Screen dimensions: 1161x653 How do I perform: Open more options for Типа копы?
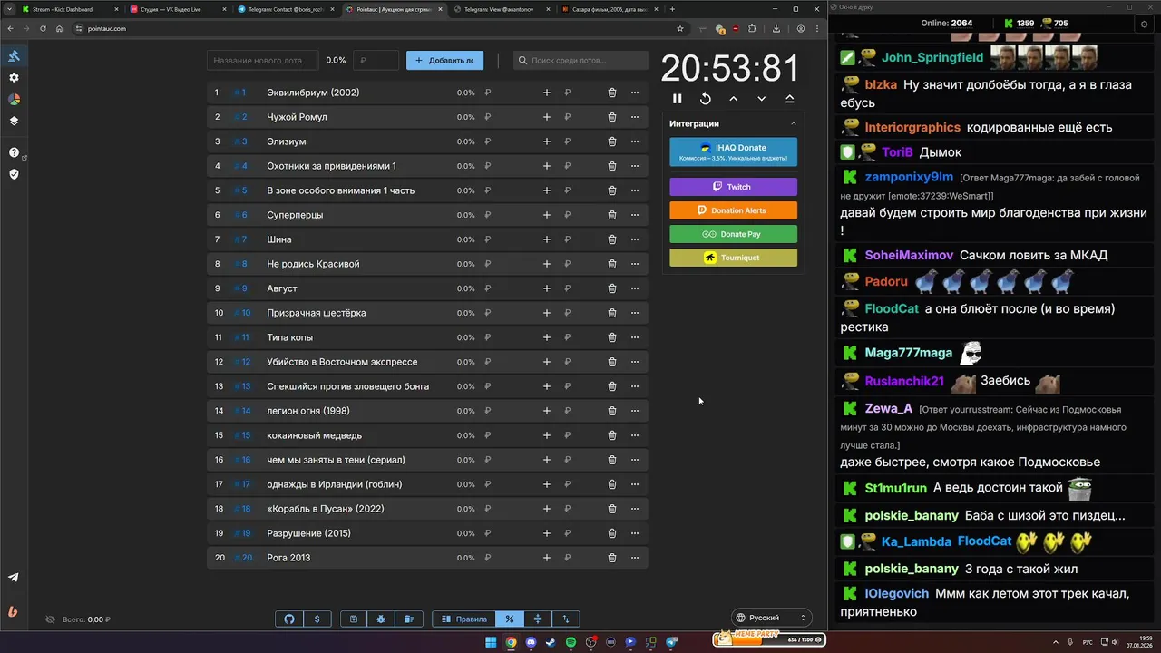(x=635, y=337)
